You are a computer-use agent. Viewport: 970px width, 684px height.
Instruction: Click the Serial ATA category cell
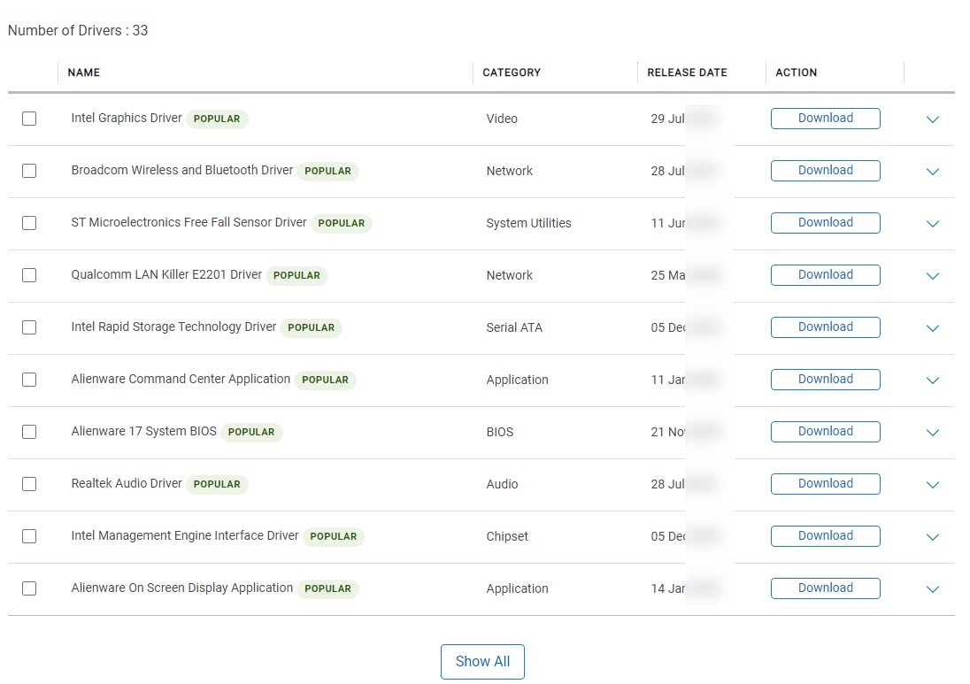(x=514, y=327)
